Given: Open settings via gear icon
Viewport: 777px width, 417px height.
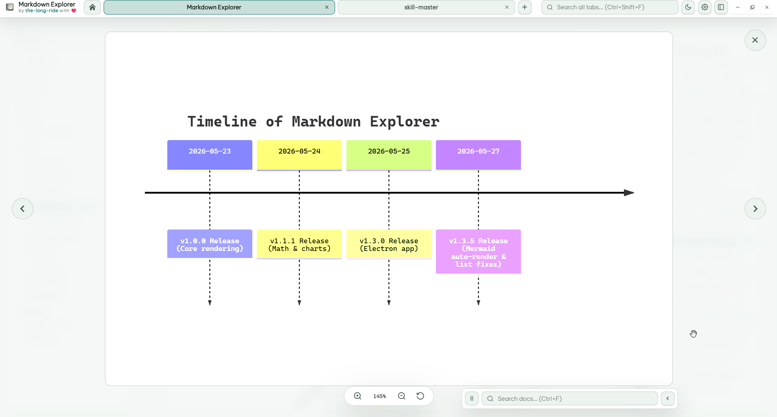Looking at the screenshot, I should click(705, 7).
